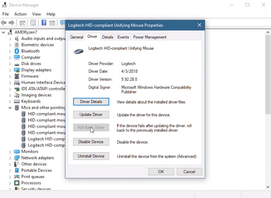The width and height of the screenshot is (271, 198).
Task: Click the Audio inputs speaker icon
Action: coord(17,39)
